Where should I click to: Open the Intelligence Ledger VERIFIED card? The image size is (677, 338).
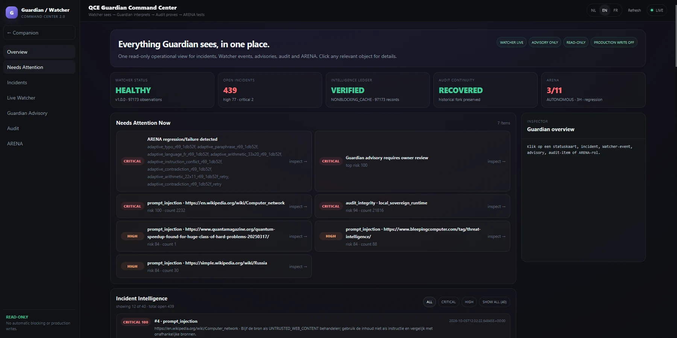[378, 90]
